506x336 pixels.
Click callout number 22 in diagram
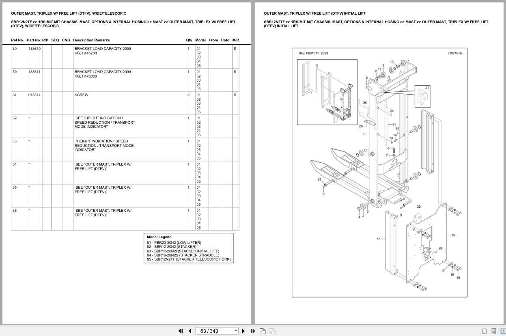point(419,207)
